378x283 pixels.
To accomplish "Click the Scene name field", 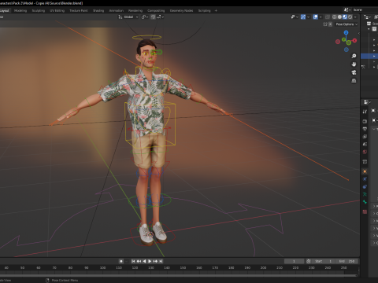I will pos(365,9).
